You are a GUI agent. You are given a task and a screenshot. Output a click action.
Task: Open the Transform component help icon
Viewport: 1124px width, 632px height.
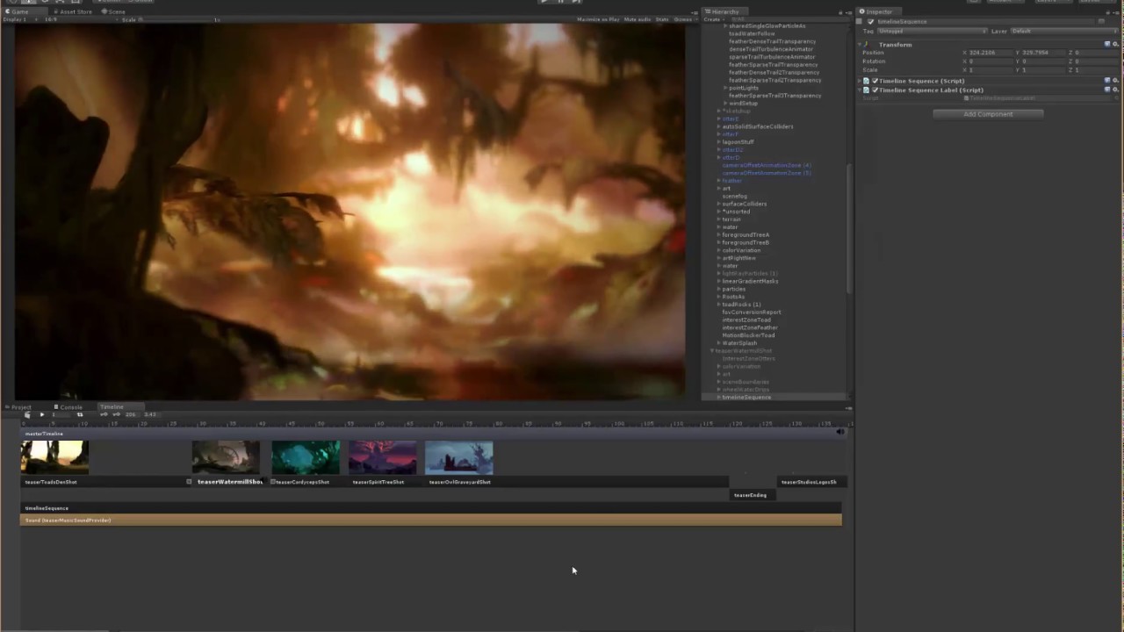1107,44
